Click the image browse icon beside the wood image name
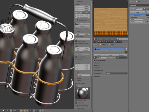Screen dimensions: 149x112 (118, 39)
